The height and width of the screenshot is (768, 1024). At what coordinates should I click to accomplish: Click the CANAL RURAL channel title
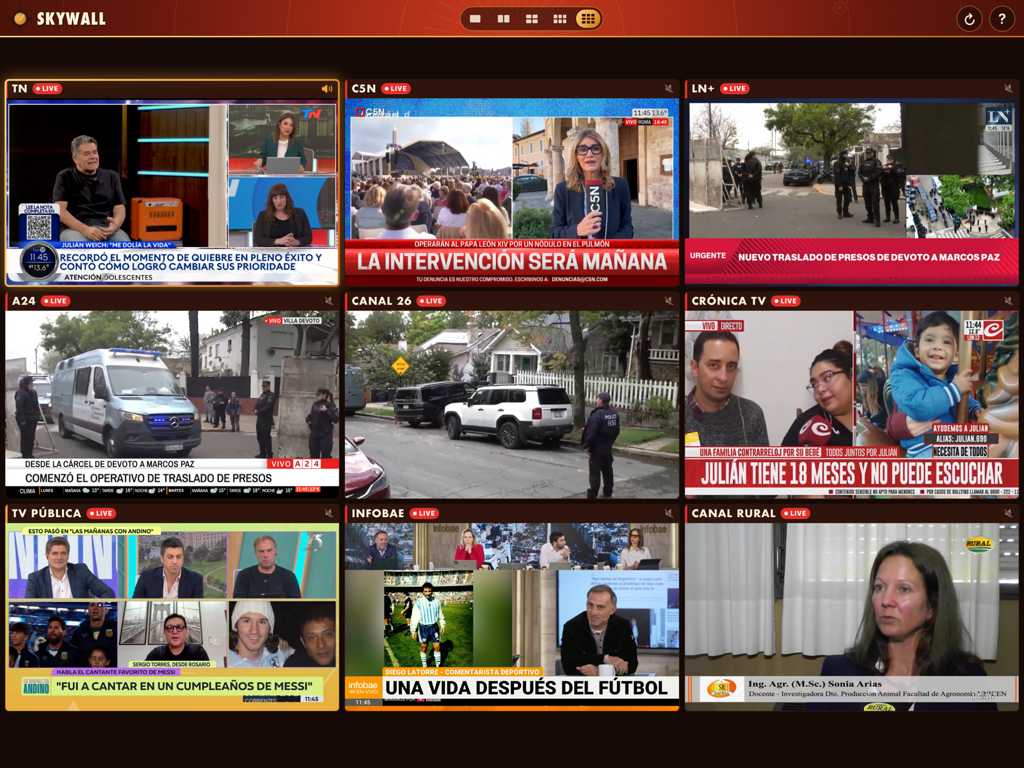click(733, 513)
